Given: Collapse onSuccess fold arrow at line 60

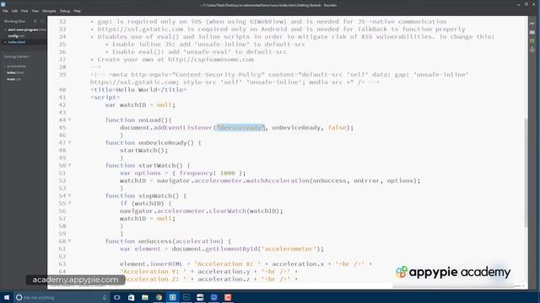Looking at the screenshot, I should tap(69, 241).
